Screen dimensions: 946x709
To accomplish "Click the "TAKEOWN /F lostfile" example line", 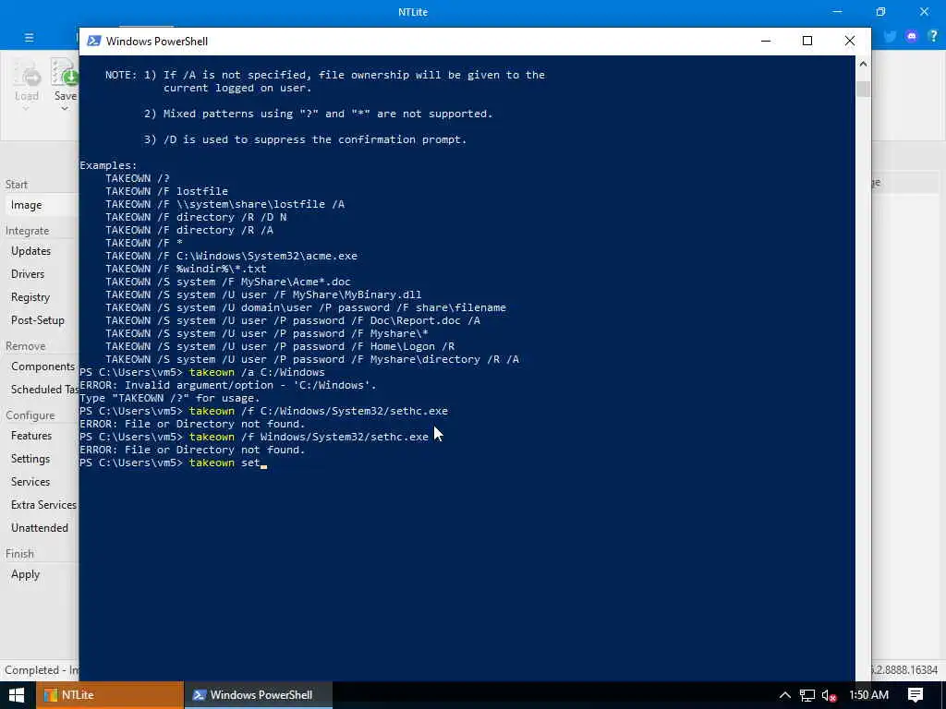I will [166, 191].
